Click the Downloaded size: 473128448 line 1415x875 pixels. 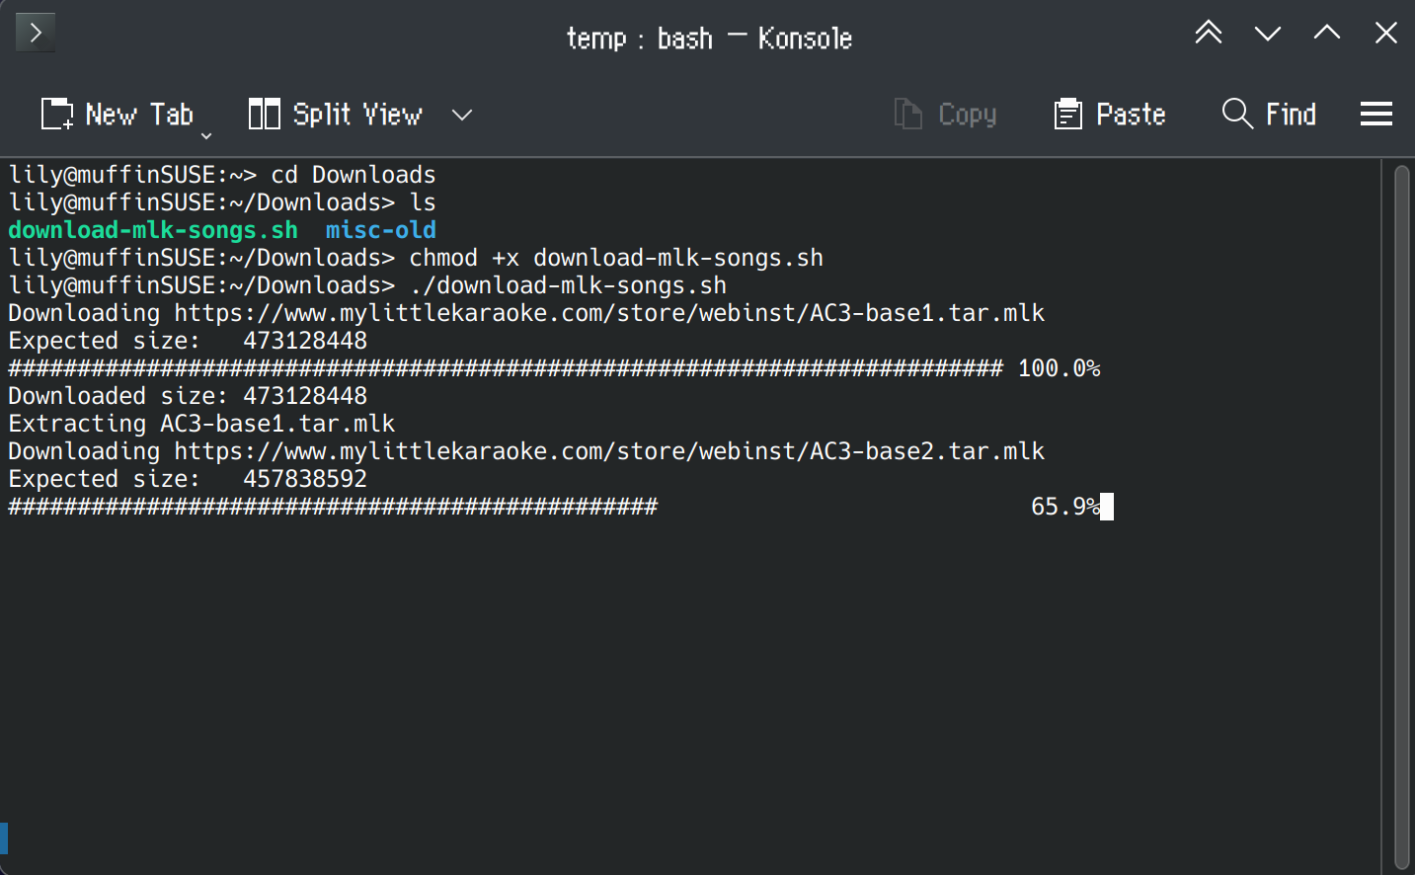pyautogui.click(x=188, y=396)
